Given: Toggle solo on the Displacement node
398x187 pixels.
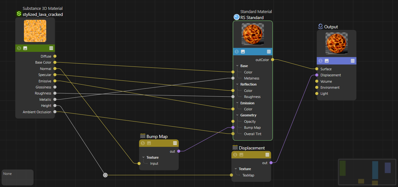Looking at the screenshot, I should (x=235, y=155).
